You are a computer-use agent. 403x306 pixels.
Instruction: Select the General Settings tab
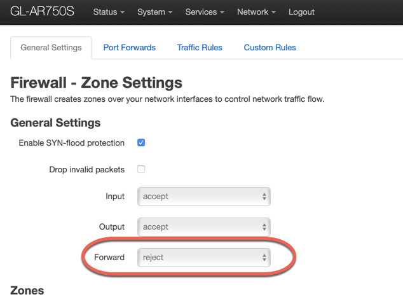click(x=51, y=48)
